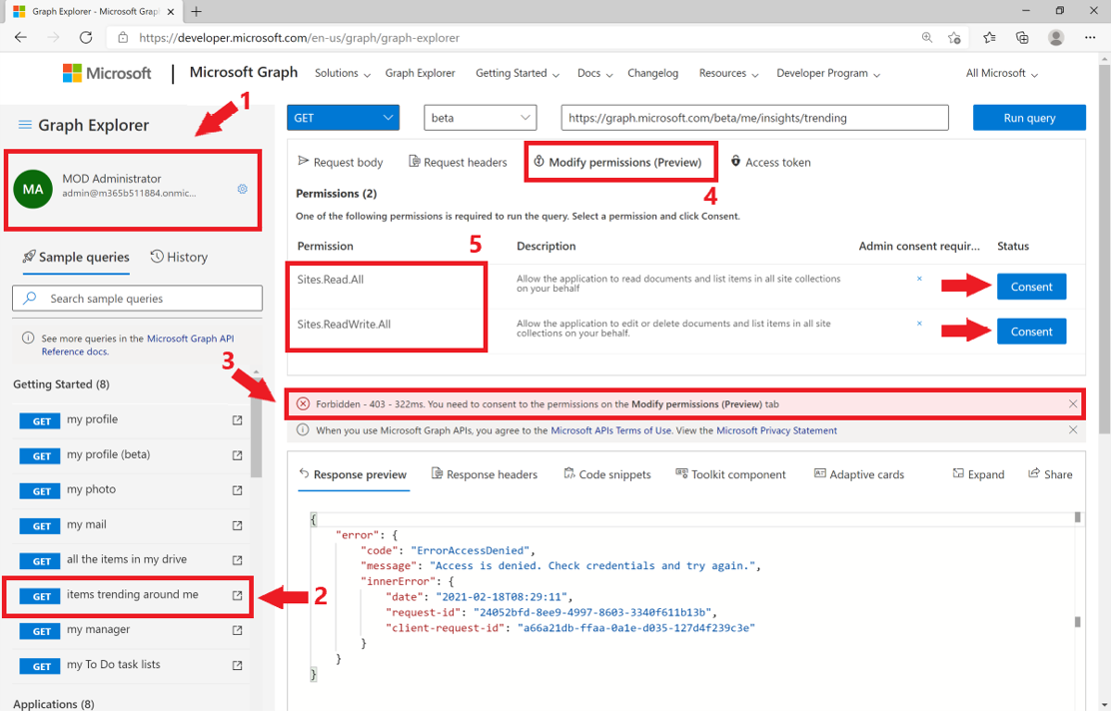The width and height of the screenshot is (1111, 711).
Task: Open settings gear on MOD Administrator card
Action: tap(242, 190)
